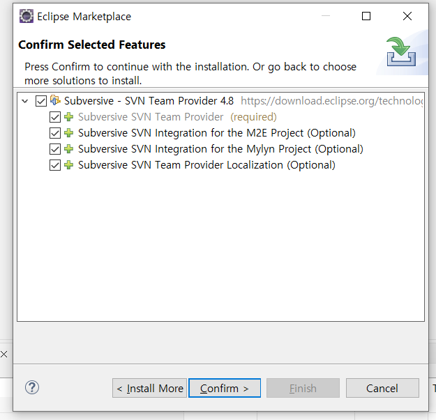Cancel the Eclipse Marketplace dialog
This screenshot has width=436, height=420.
(382, 388)
